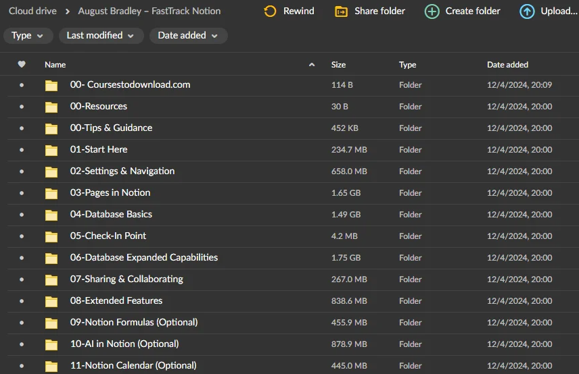
Task: Toggle favorite dot for 10-AI in Notion (Optional)
Action: coord(22,344)
